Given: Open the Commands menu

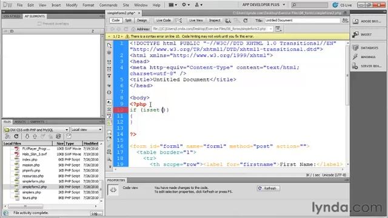Looking at the screenshot, I should coord(109,5).
